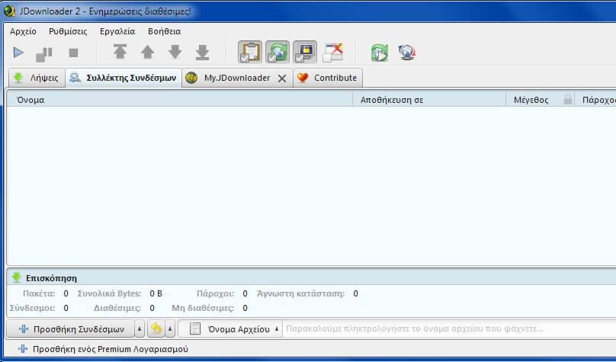Pause downloads using the pause icon
This screenshot has height=362, width=616.
pos(44,54)
